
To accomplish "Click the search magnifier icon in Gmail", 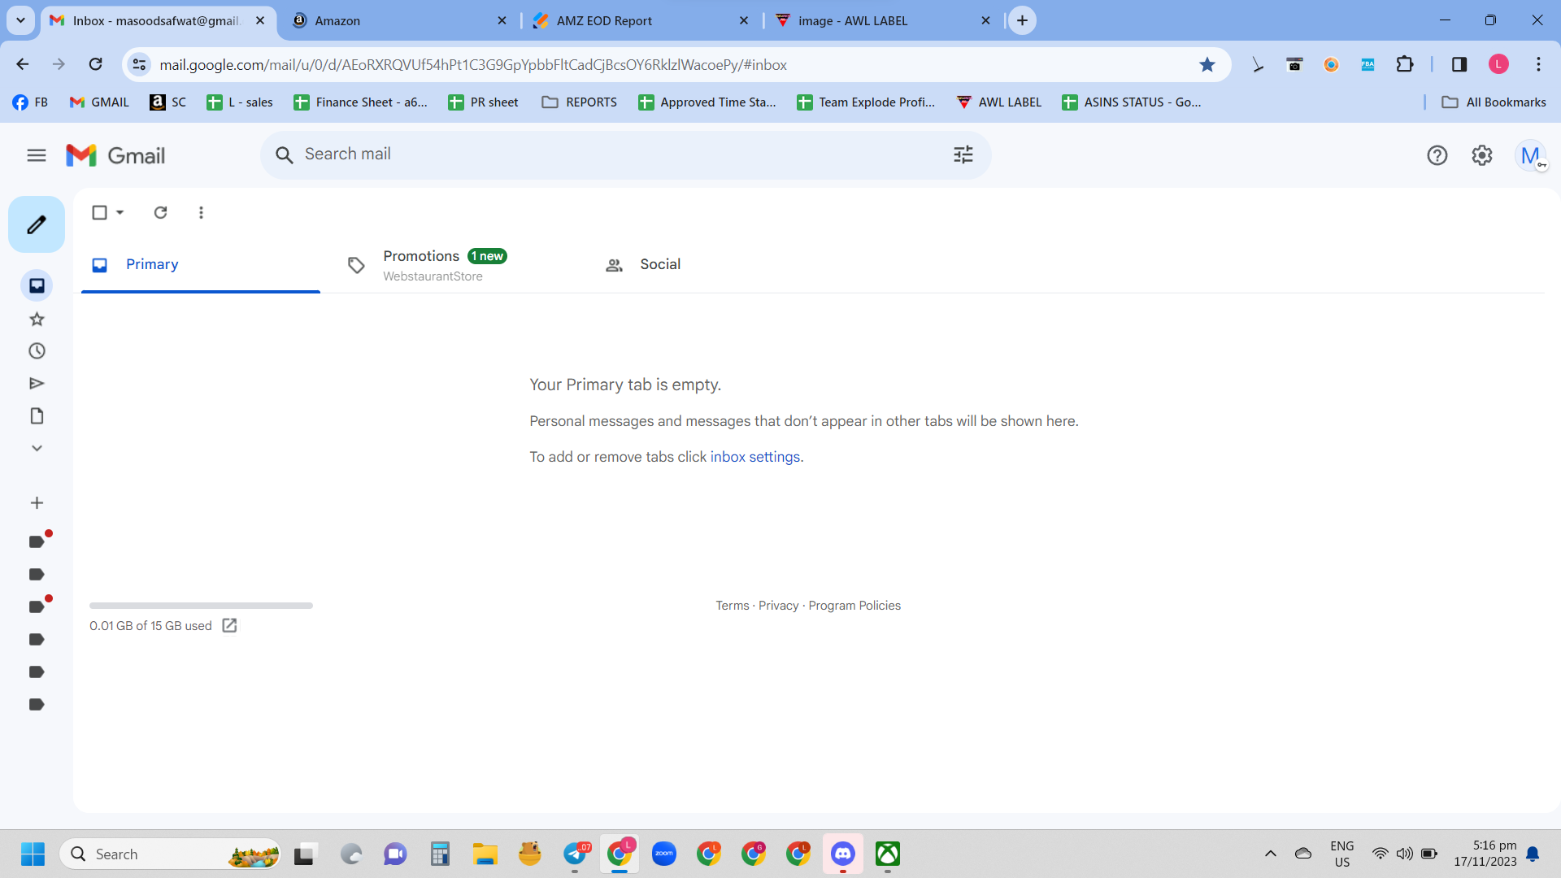I will tap(284, 154).
